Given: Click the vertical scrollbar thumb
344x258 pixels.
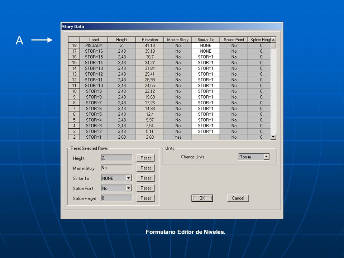Looking at the screenshot, I should (x=273, y=46).
